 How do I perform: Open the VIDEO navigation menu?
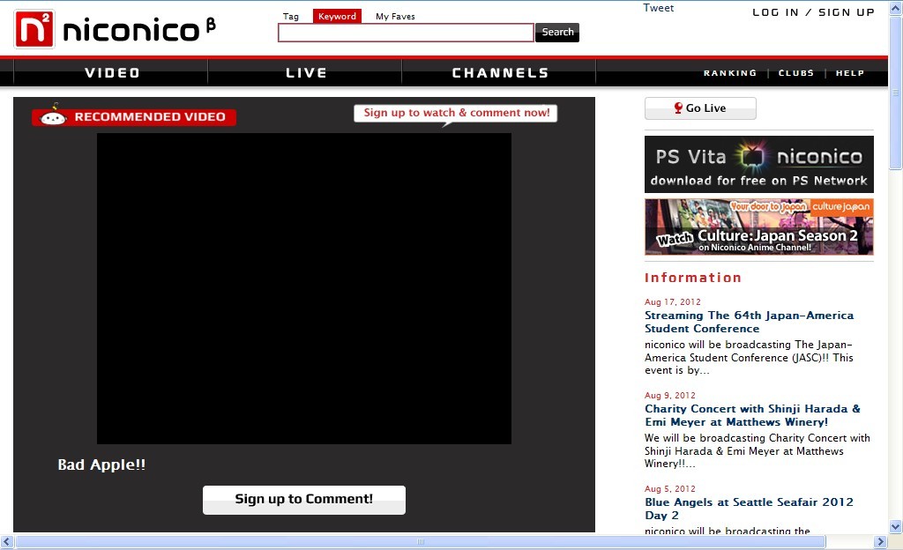tap(112, 73)
